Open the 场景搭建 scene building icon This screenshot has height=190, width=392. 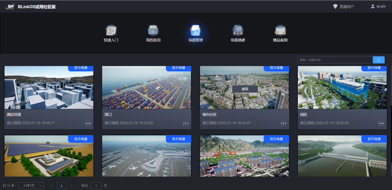pyautogui.click(x=238, y=30)
